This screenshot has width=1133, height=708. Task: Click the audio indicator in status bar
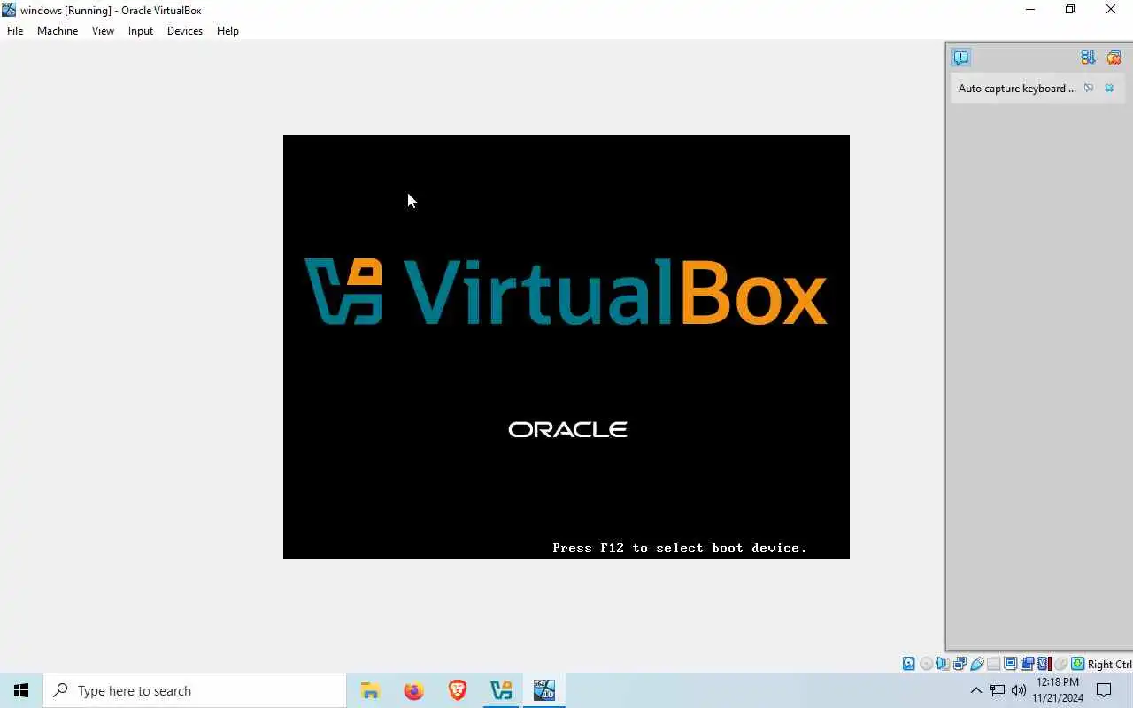943,664
